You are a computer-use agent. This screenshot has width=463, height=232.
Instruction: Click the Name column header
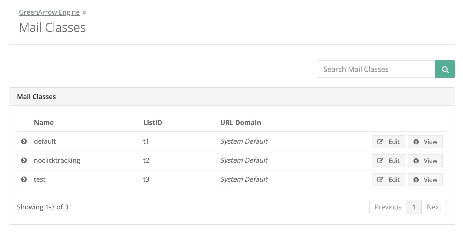coord(44,123)
